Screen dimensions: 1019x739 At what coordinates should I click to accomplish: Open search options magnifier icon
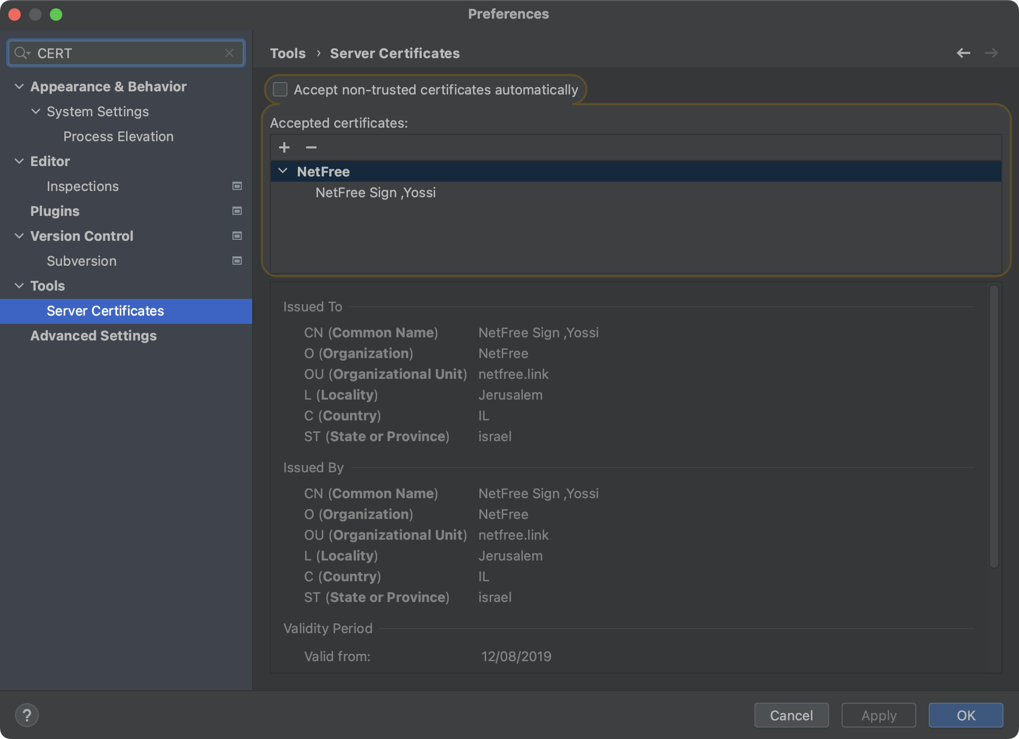tap(22, 53)
